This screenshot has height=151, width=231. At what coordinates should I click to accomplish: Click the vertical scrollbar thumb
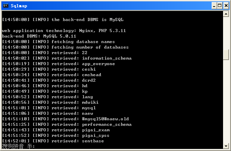226,55
